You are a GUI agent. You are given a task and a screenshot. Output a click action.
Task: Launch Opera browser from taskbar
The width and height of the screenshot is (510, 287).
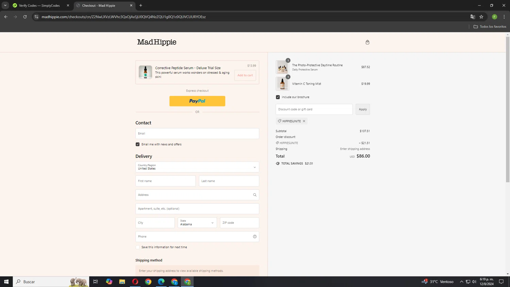coord(135,282)
